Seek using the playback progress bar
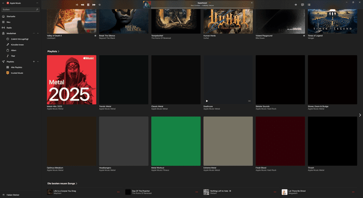The image size is (363, 198). tap(202, 8)
